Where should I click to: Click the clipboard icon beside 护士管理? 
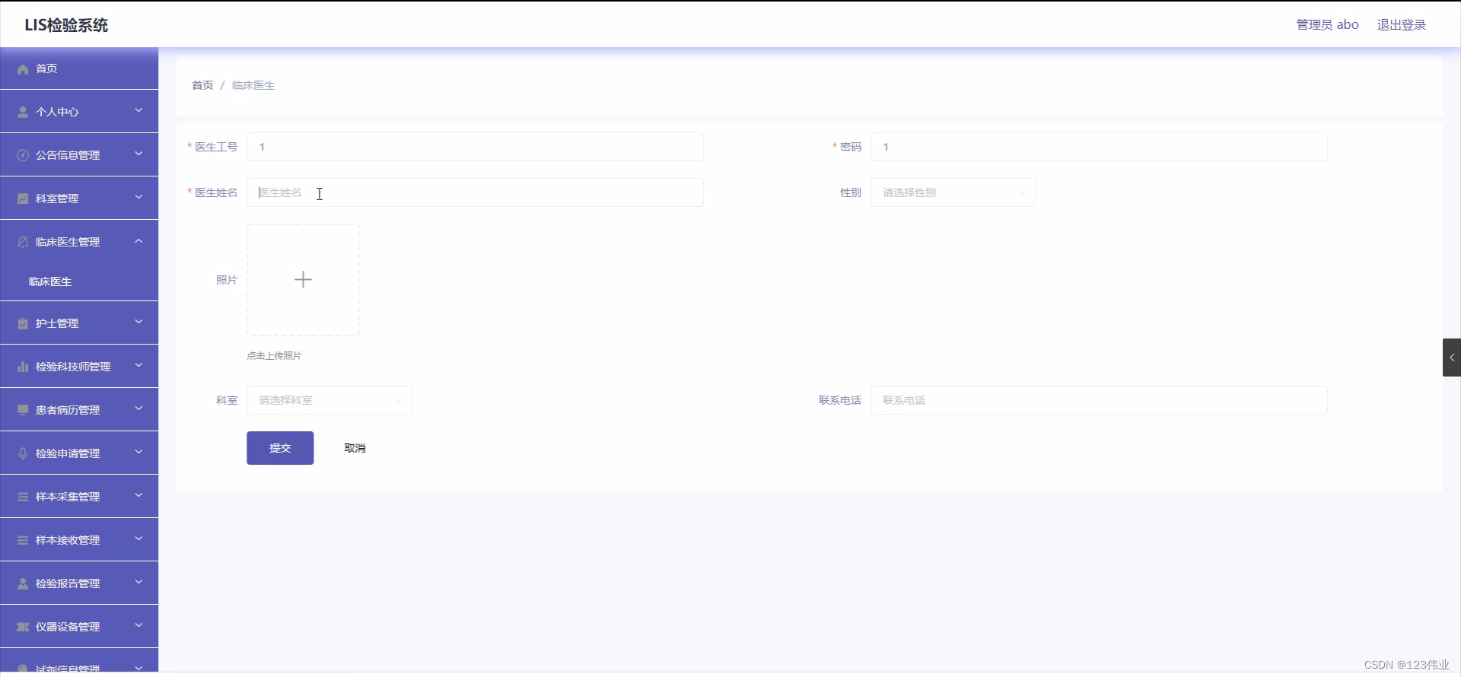click(23, 323)
